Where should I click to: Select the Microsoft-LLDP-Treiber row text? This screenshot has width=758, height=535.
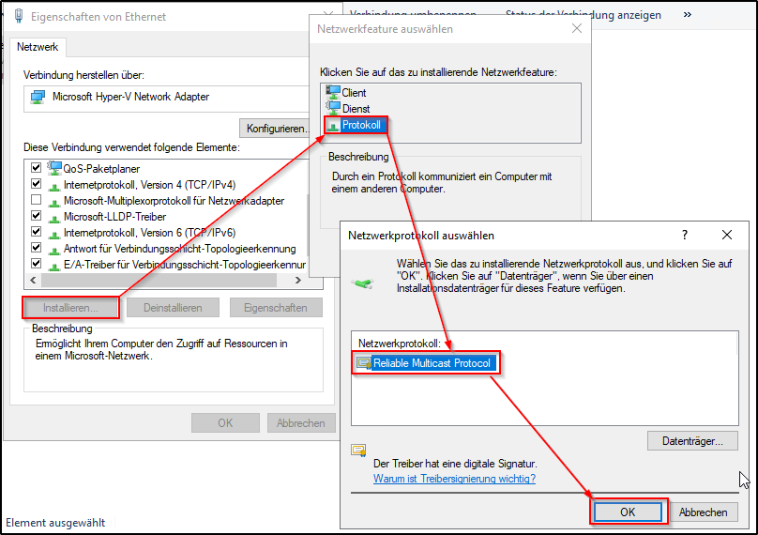(x=114, y=216)
